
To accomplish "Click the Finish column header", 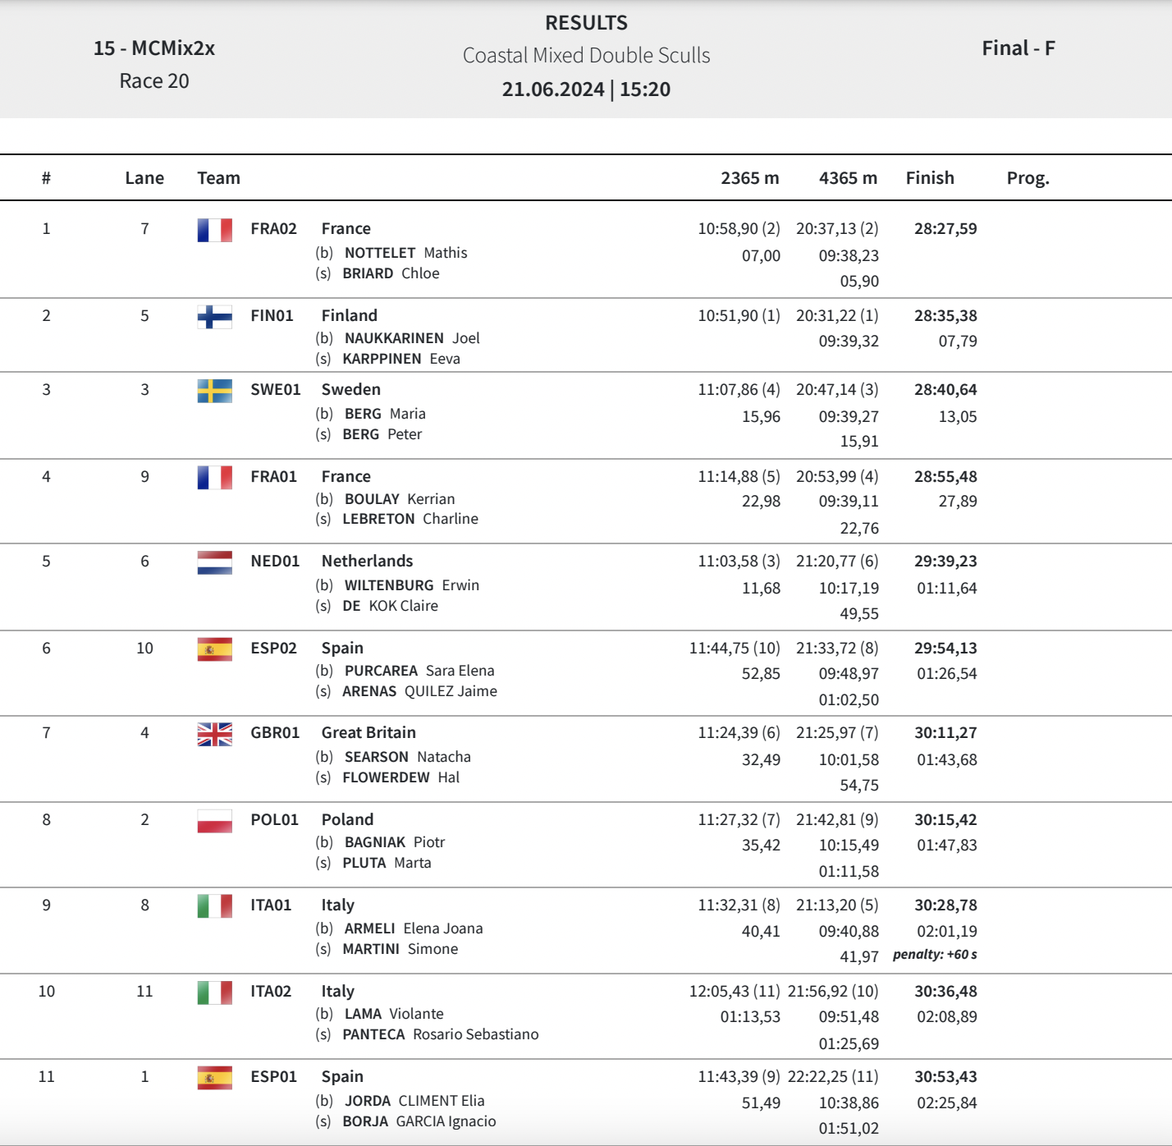I will point(930,178).
